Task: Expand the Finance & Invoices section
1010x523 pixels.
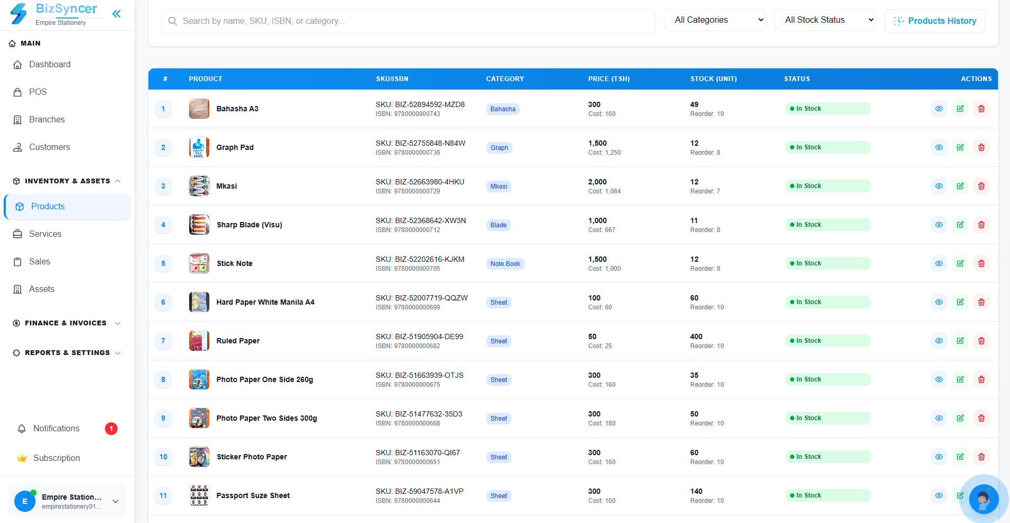Action: pos(67,323)
